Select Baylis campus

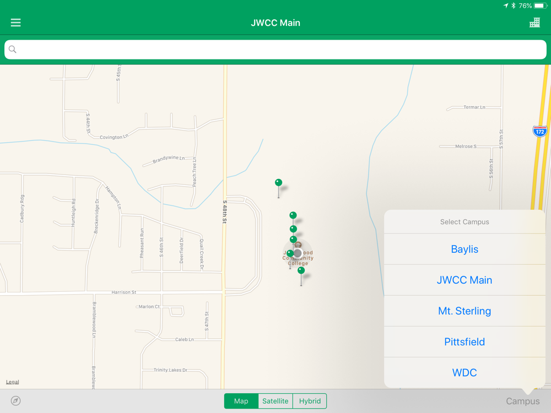(464, 249)
